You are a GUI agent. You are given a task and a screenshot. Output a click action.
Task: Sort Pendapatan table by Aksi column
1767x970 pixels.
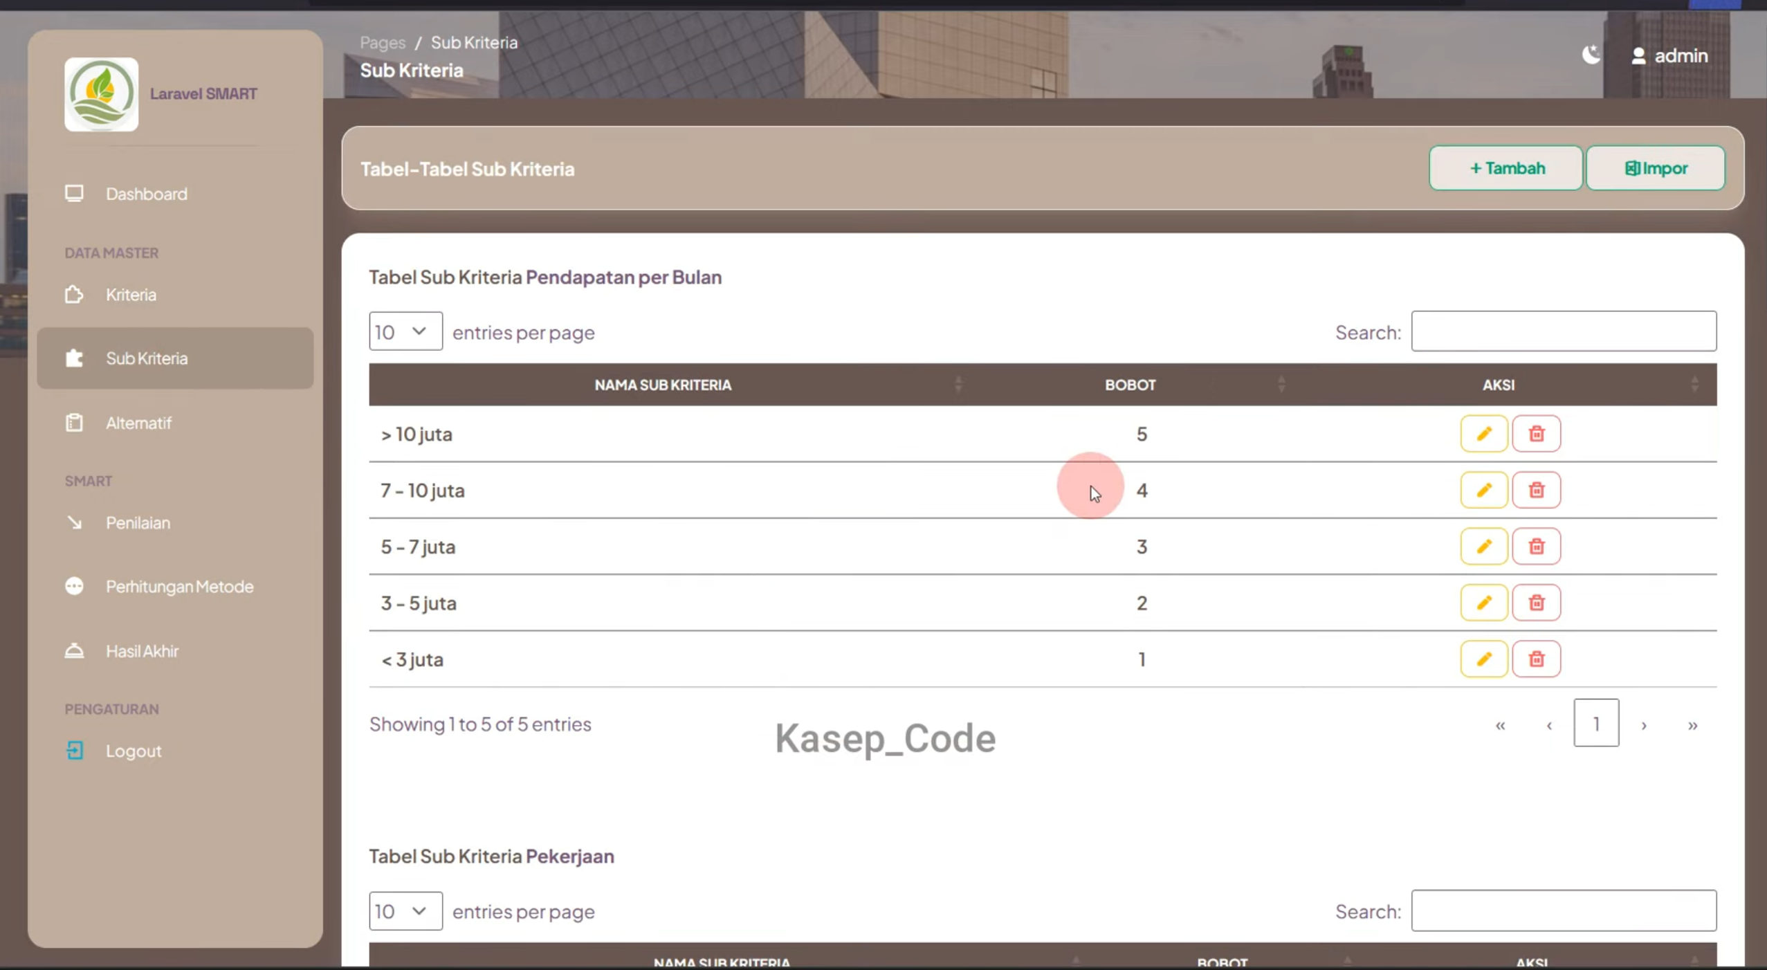point(1504,385)
